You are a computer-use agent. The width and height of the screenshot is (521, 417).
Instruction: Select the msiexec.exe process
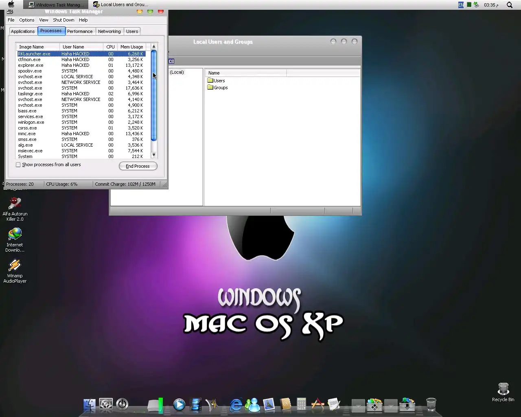tap(81, 151)
